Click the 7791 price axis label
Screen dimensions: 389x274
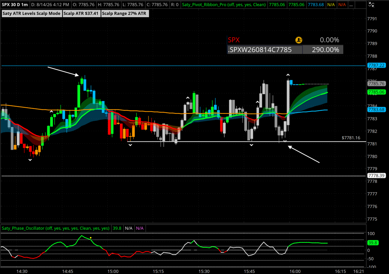coord(372,19)
